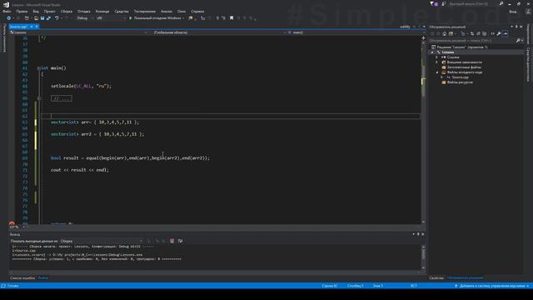Click the split editor handle above scrollbar
533x300 pixels.
click(423, 37)
